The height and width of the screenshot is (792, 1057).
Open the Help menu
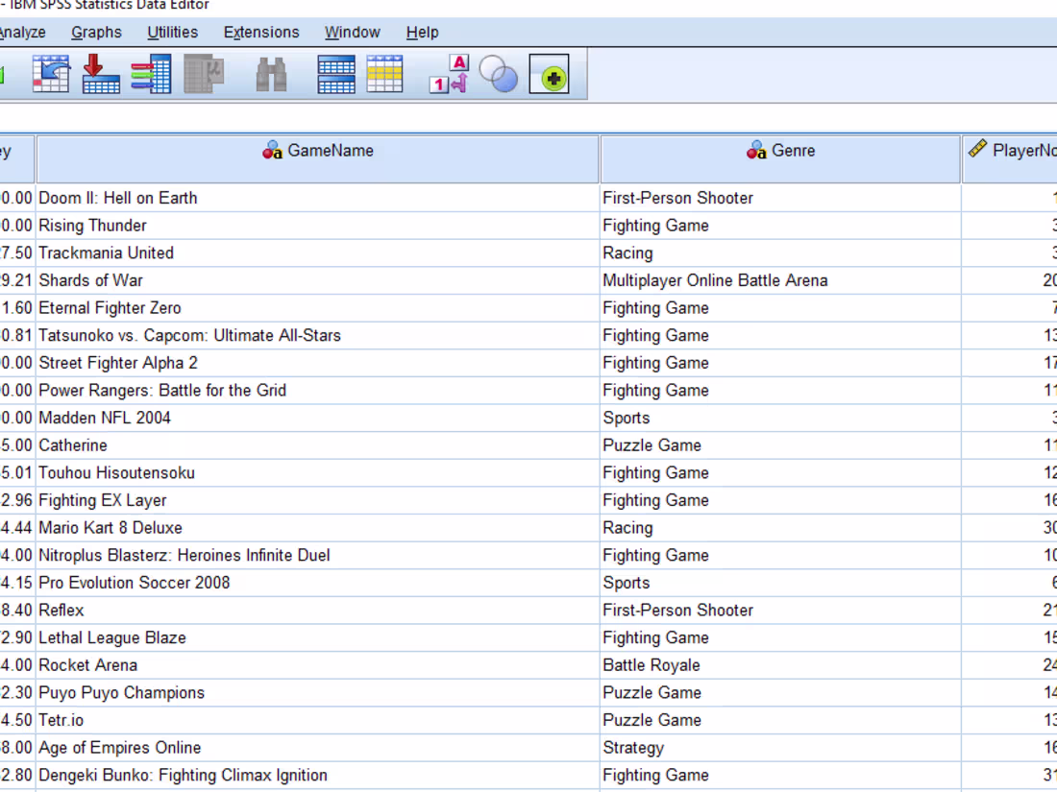click(x=423, y=33)
